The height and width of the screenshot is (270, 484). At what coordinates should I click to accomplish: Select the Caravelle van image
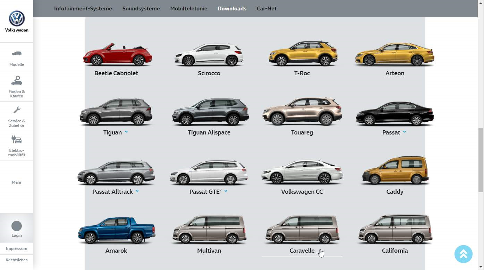(302, 229)
